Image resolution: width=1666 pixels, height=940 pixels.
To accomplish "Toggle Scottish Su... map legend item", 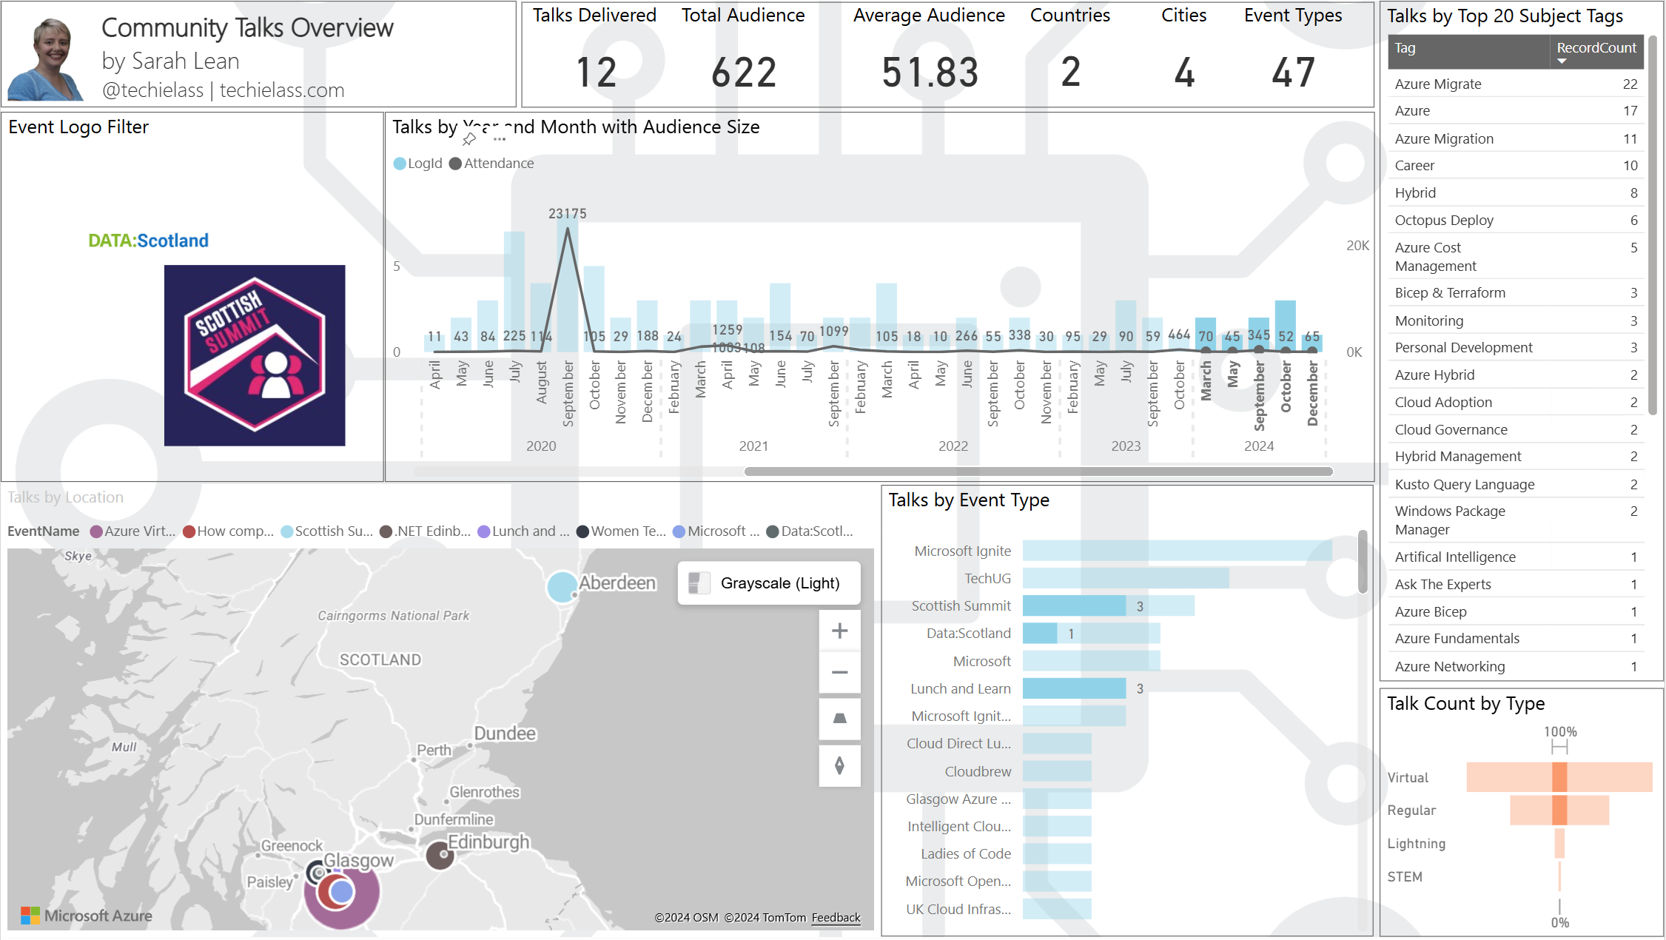I will click(x=327, y=531).
